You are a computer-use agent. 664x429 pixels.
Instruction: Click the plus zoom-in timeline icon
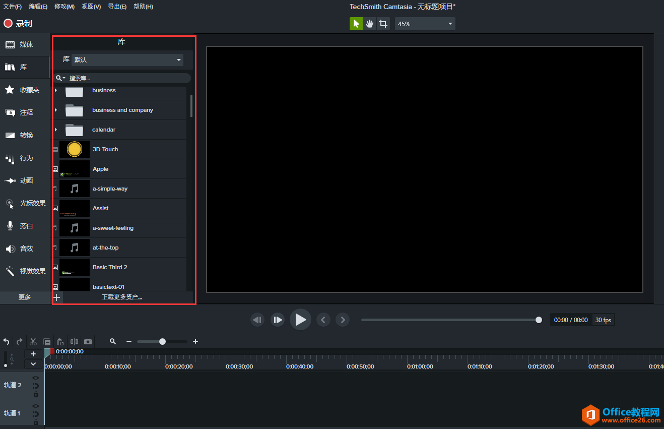(x=195, y=341)
